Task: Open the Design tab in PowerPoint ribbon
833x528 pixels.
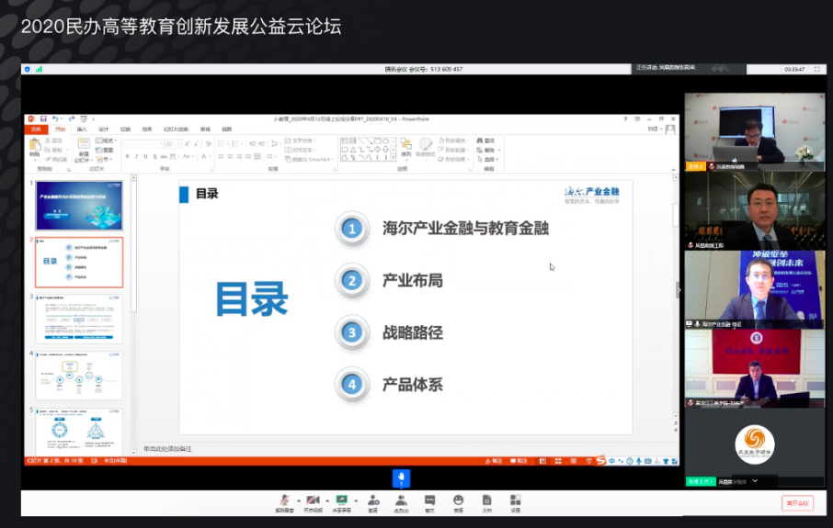Action: 104,129
